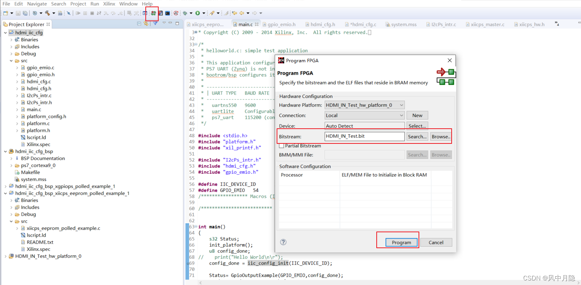
Task: Click the Program button
Action: pos(401,242)
